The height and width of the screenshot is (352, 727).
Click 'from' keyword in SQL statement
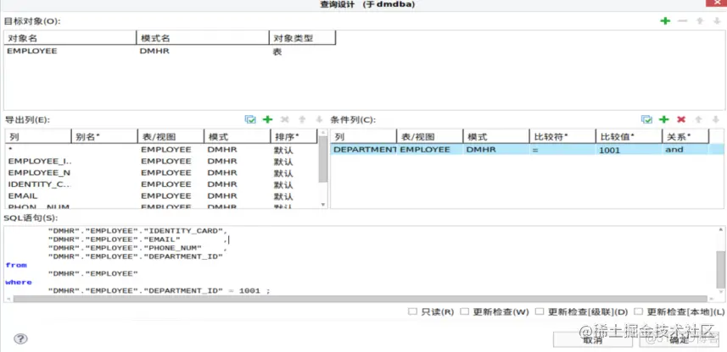coord(16,265)
